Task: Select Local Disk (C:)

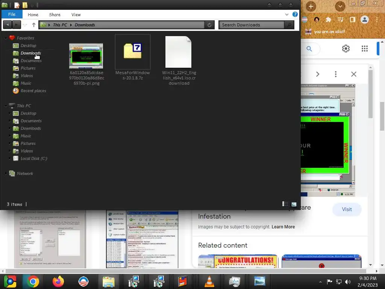Action: click(x=33, y=158)
